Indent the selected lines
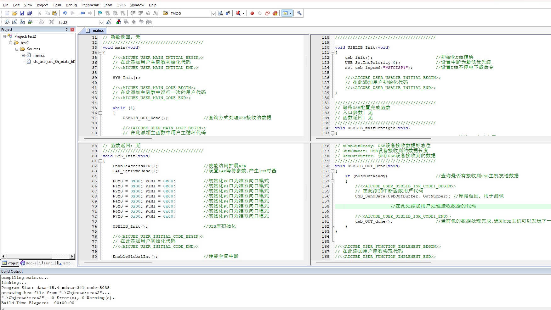The width and height of the screenshot is (551, 310). [133, 13]
